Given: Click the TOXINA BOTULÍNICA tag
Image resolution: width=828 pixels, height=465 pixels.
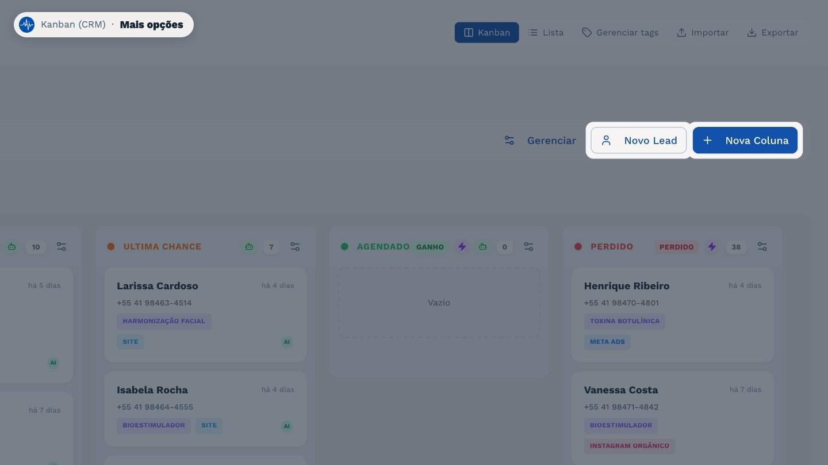Looking at the screenshot, I should (x=624, y=321).
